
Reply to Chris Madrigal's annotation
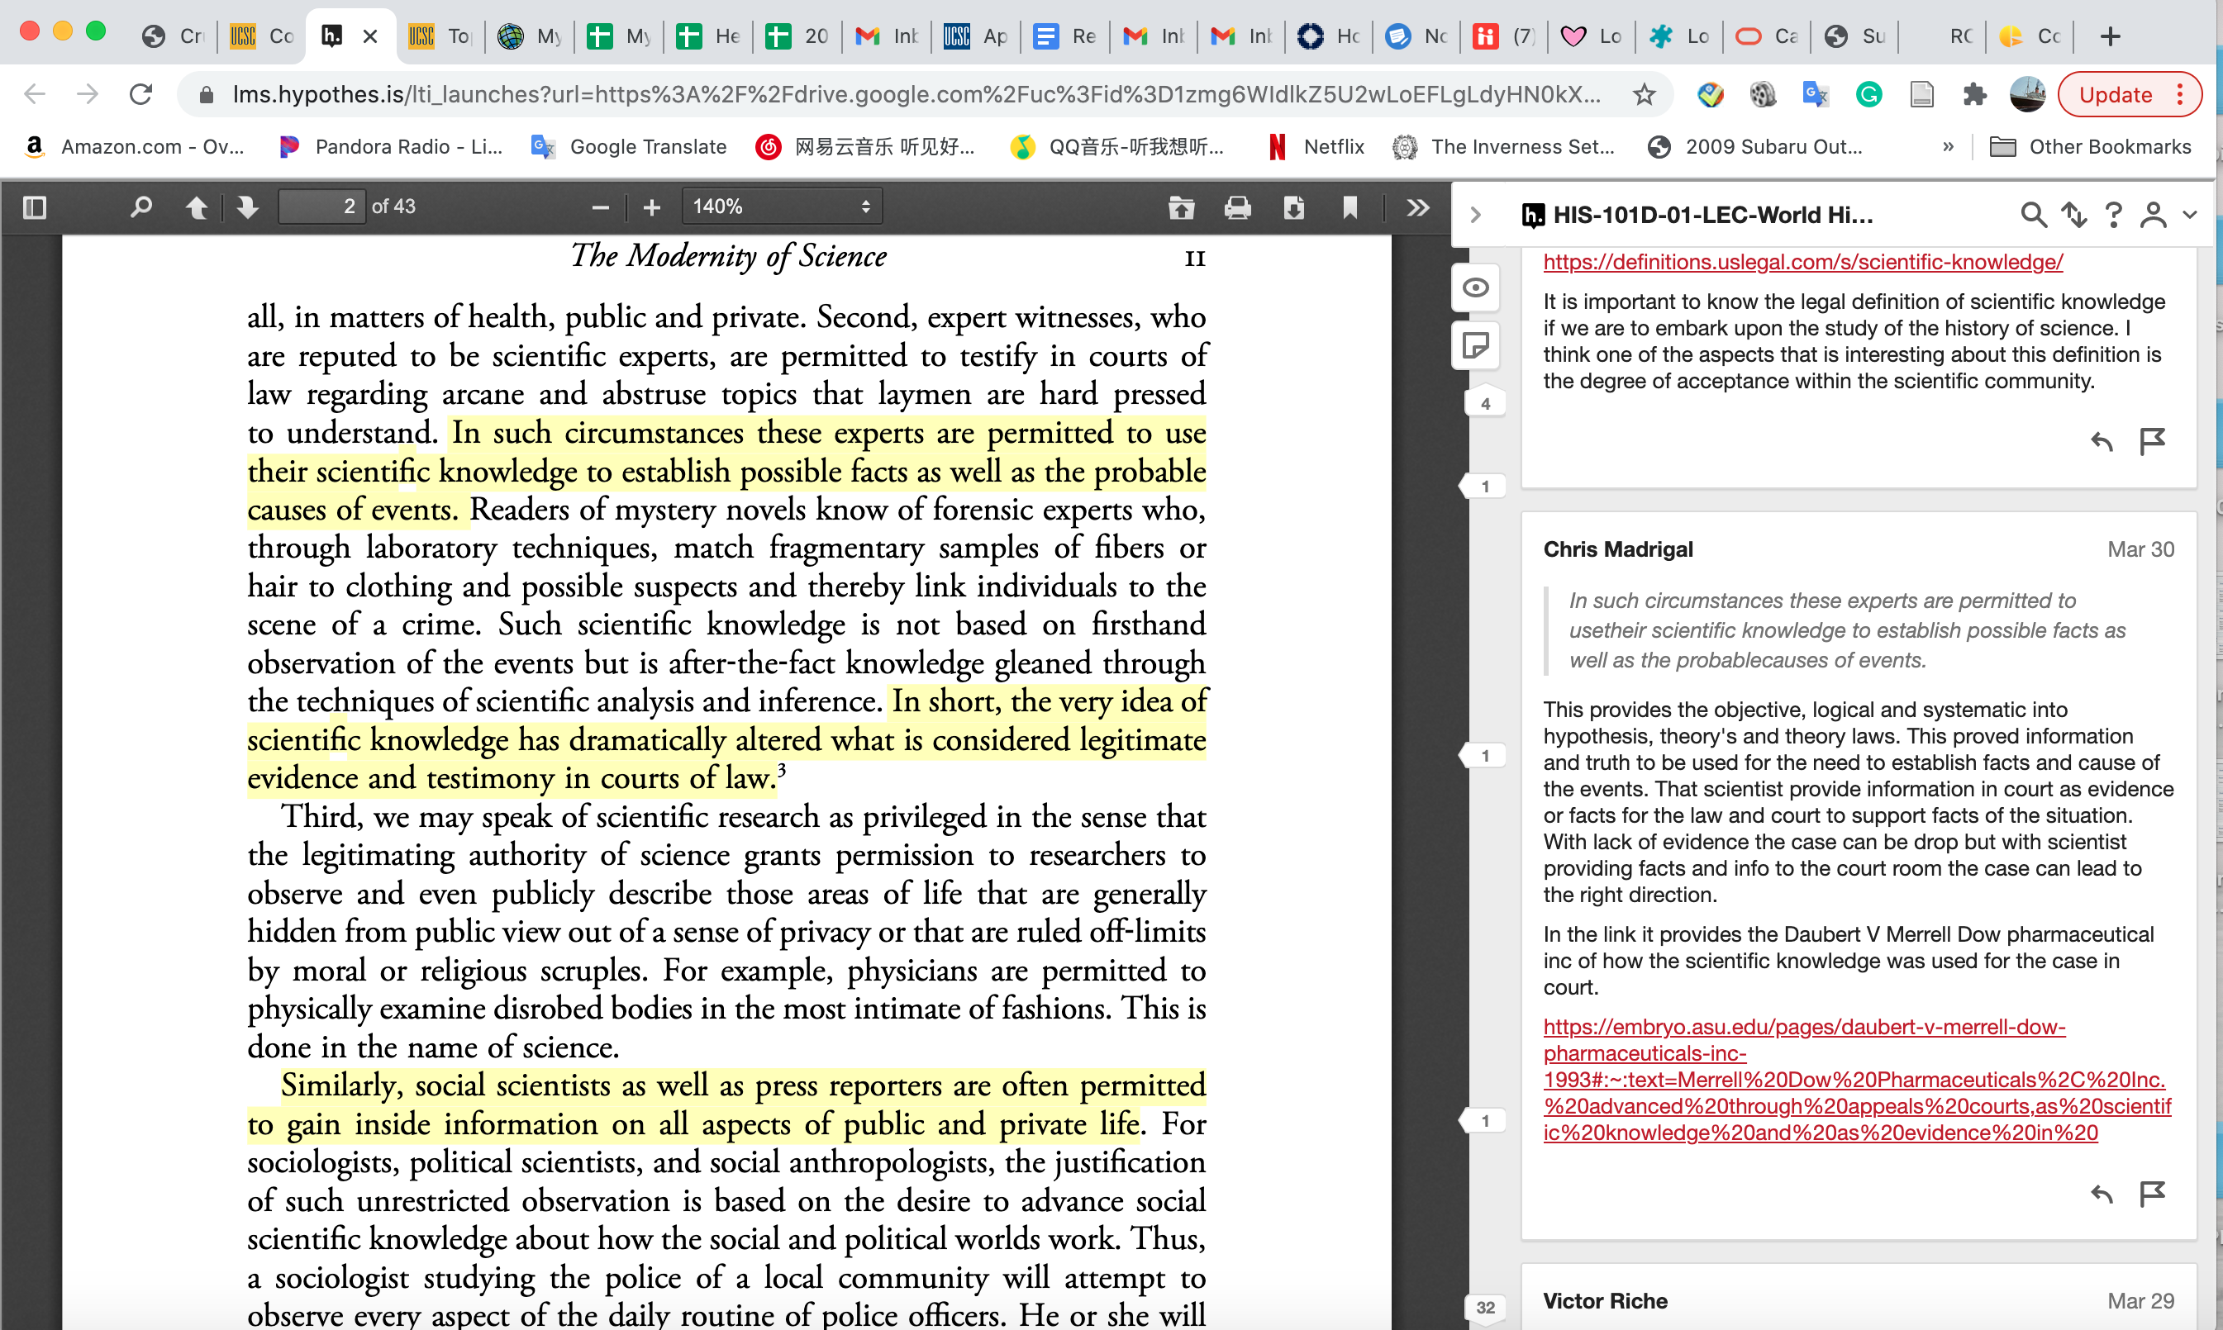2101,1194
